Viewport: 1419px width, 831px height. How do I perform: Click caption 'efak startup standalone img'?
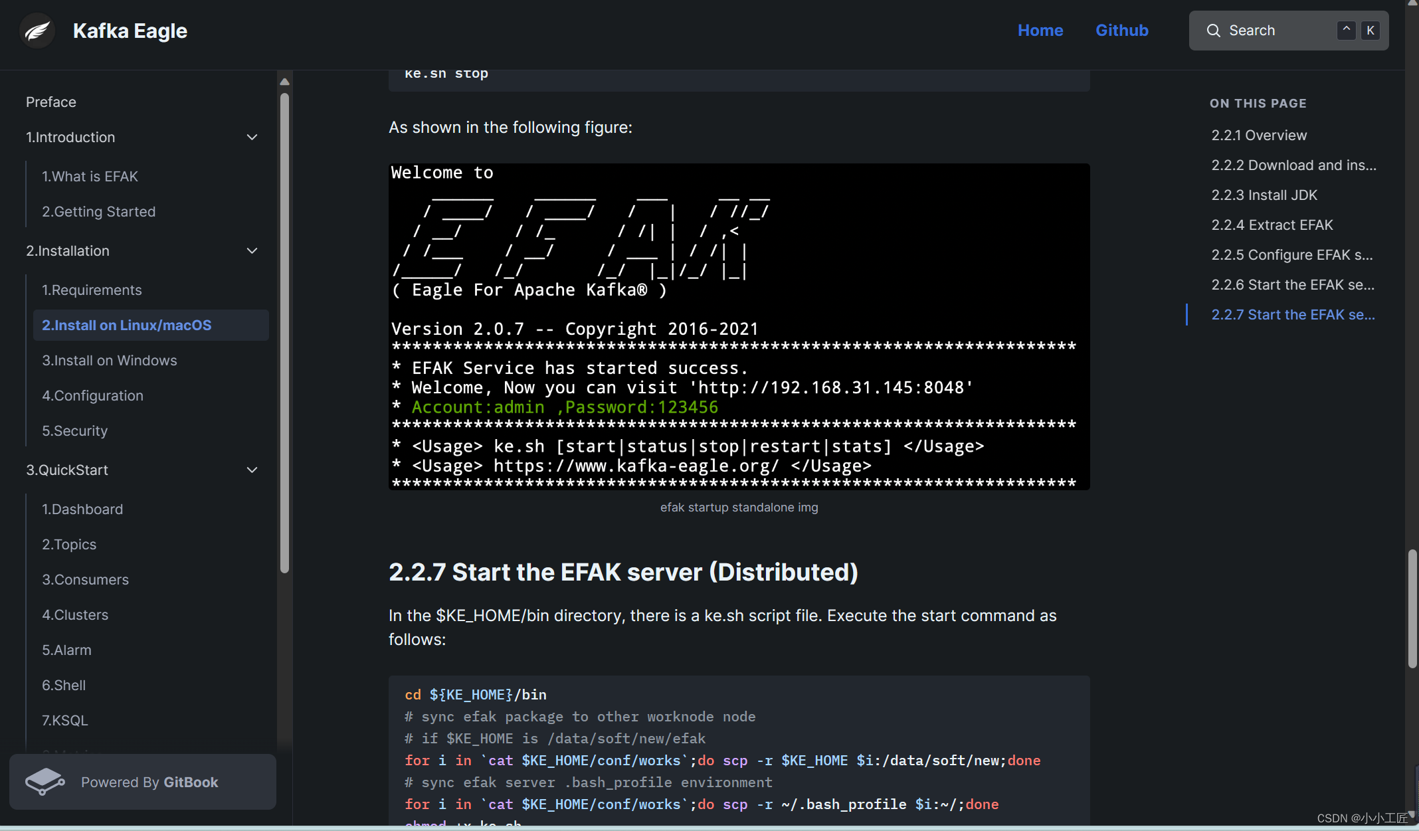tap(739, 508)
